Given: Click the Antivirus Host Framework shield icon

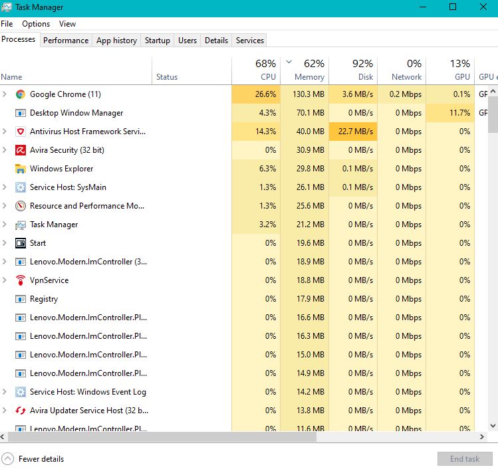Looking at the screenshot, I should point(21,132).
